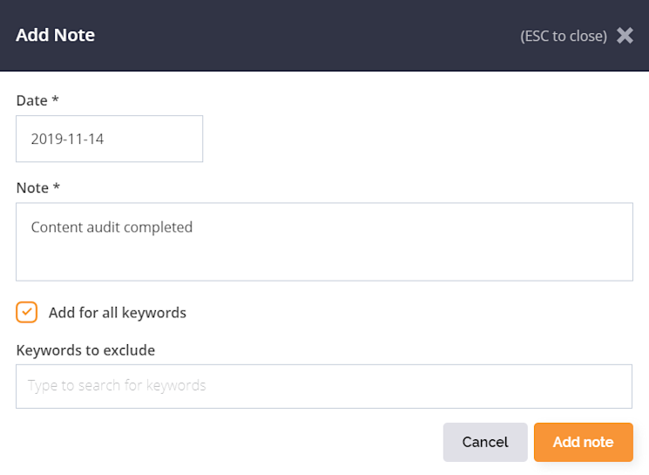This screenshot has width=649, height=475.
Task: Click the 'Date *' field label
Action: [x=37, y=100]
